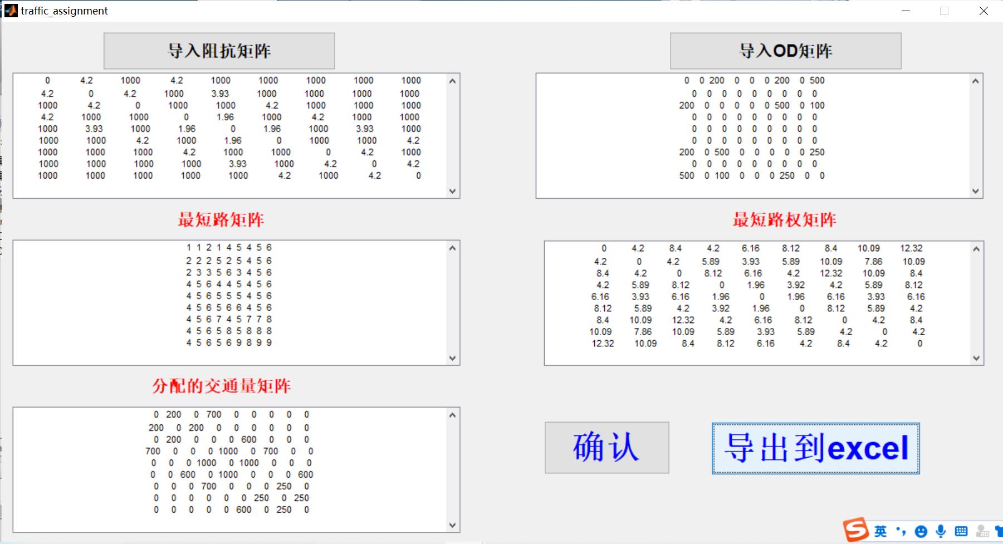This screenshot has height=544, width=1003.
Task: Click the Sogou user login icon
Action: coord(982,531)
